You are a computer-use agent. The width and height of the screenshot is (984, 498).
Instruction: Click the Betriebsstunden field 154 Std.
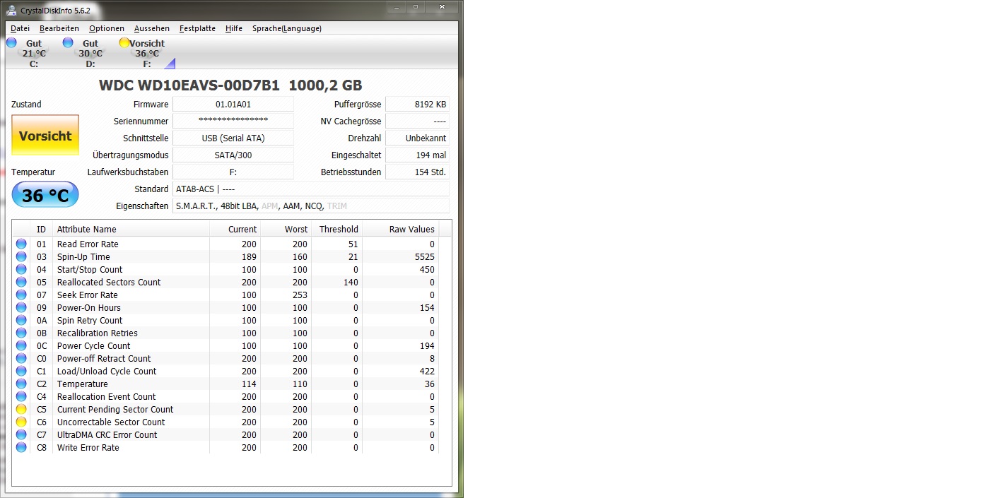click(x=417, y=172)
